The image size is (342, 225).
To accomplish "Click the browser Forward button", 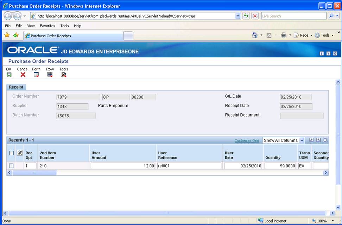I will click(17, 16).
